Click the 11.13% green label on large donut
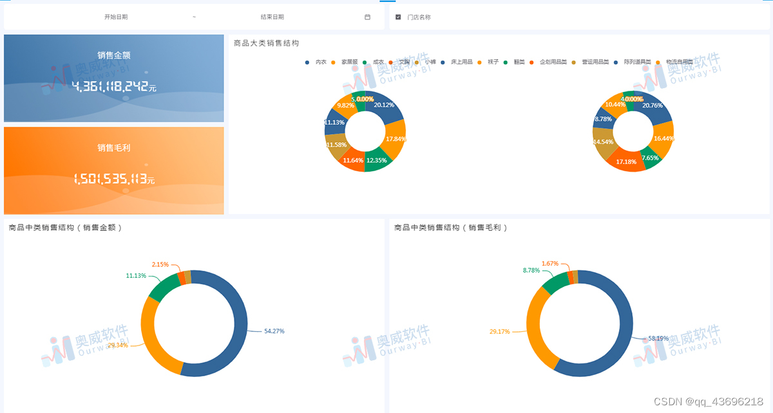This screenshot has height=413, width=773. 135,275
